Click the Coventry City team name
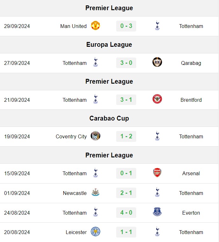Screen dimensions: 219x242 click(x=71, y=137)
